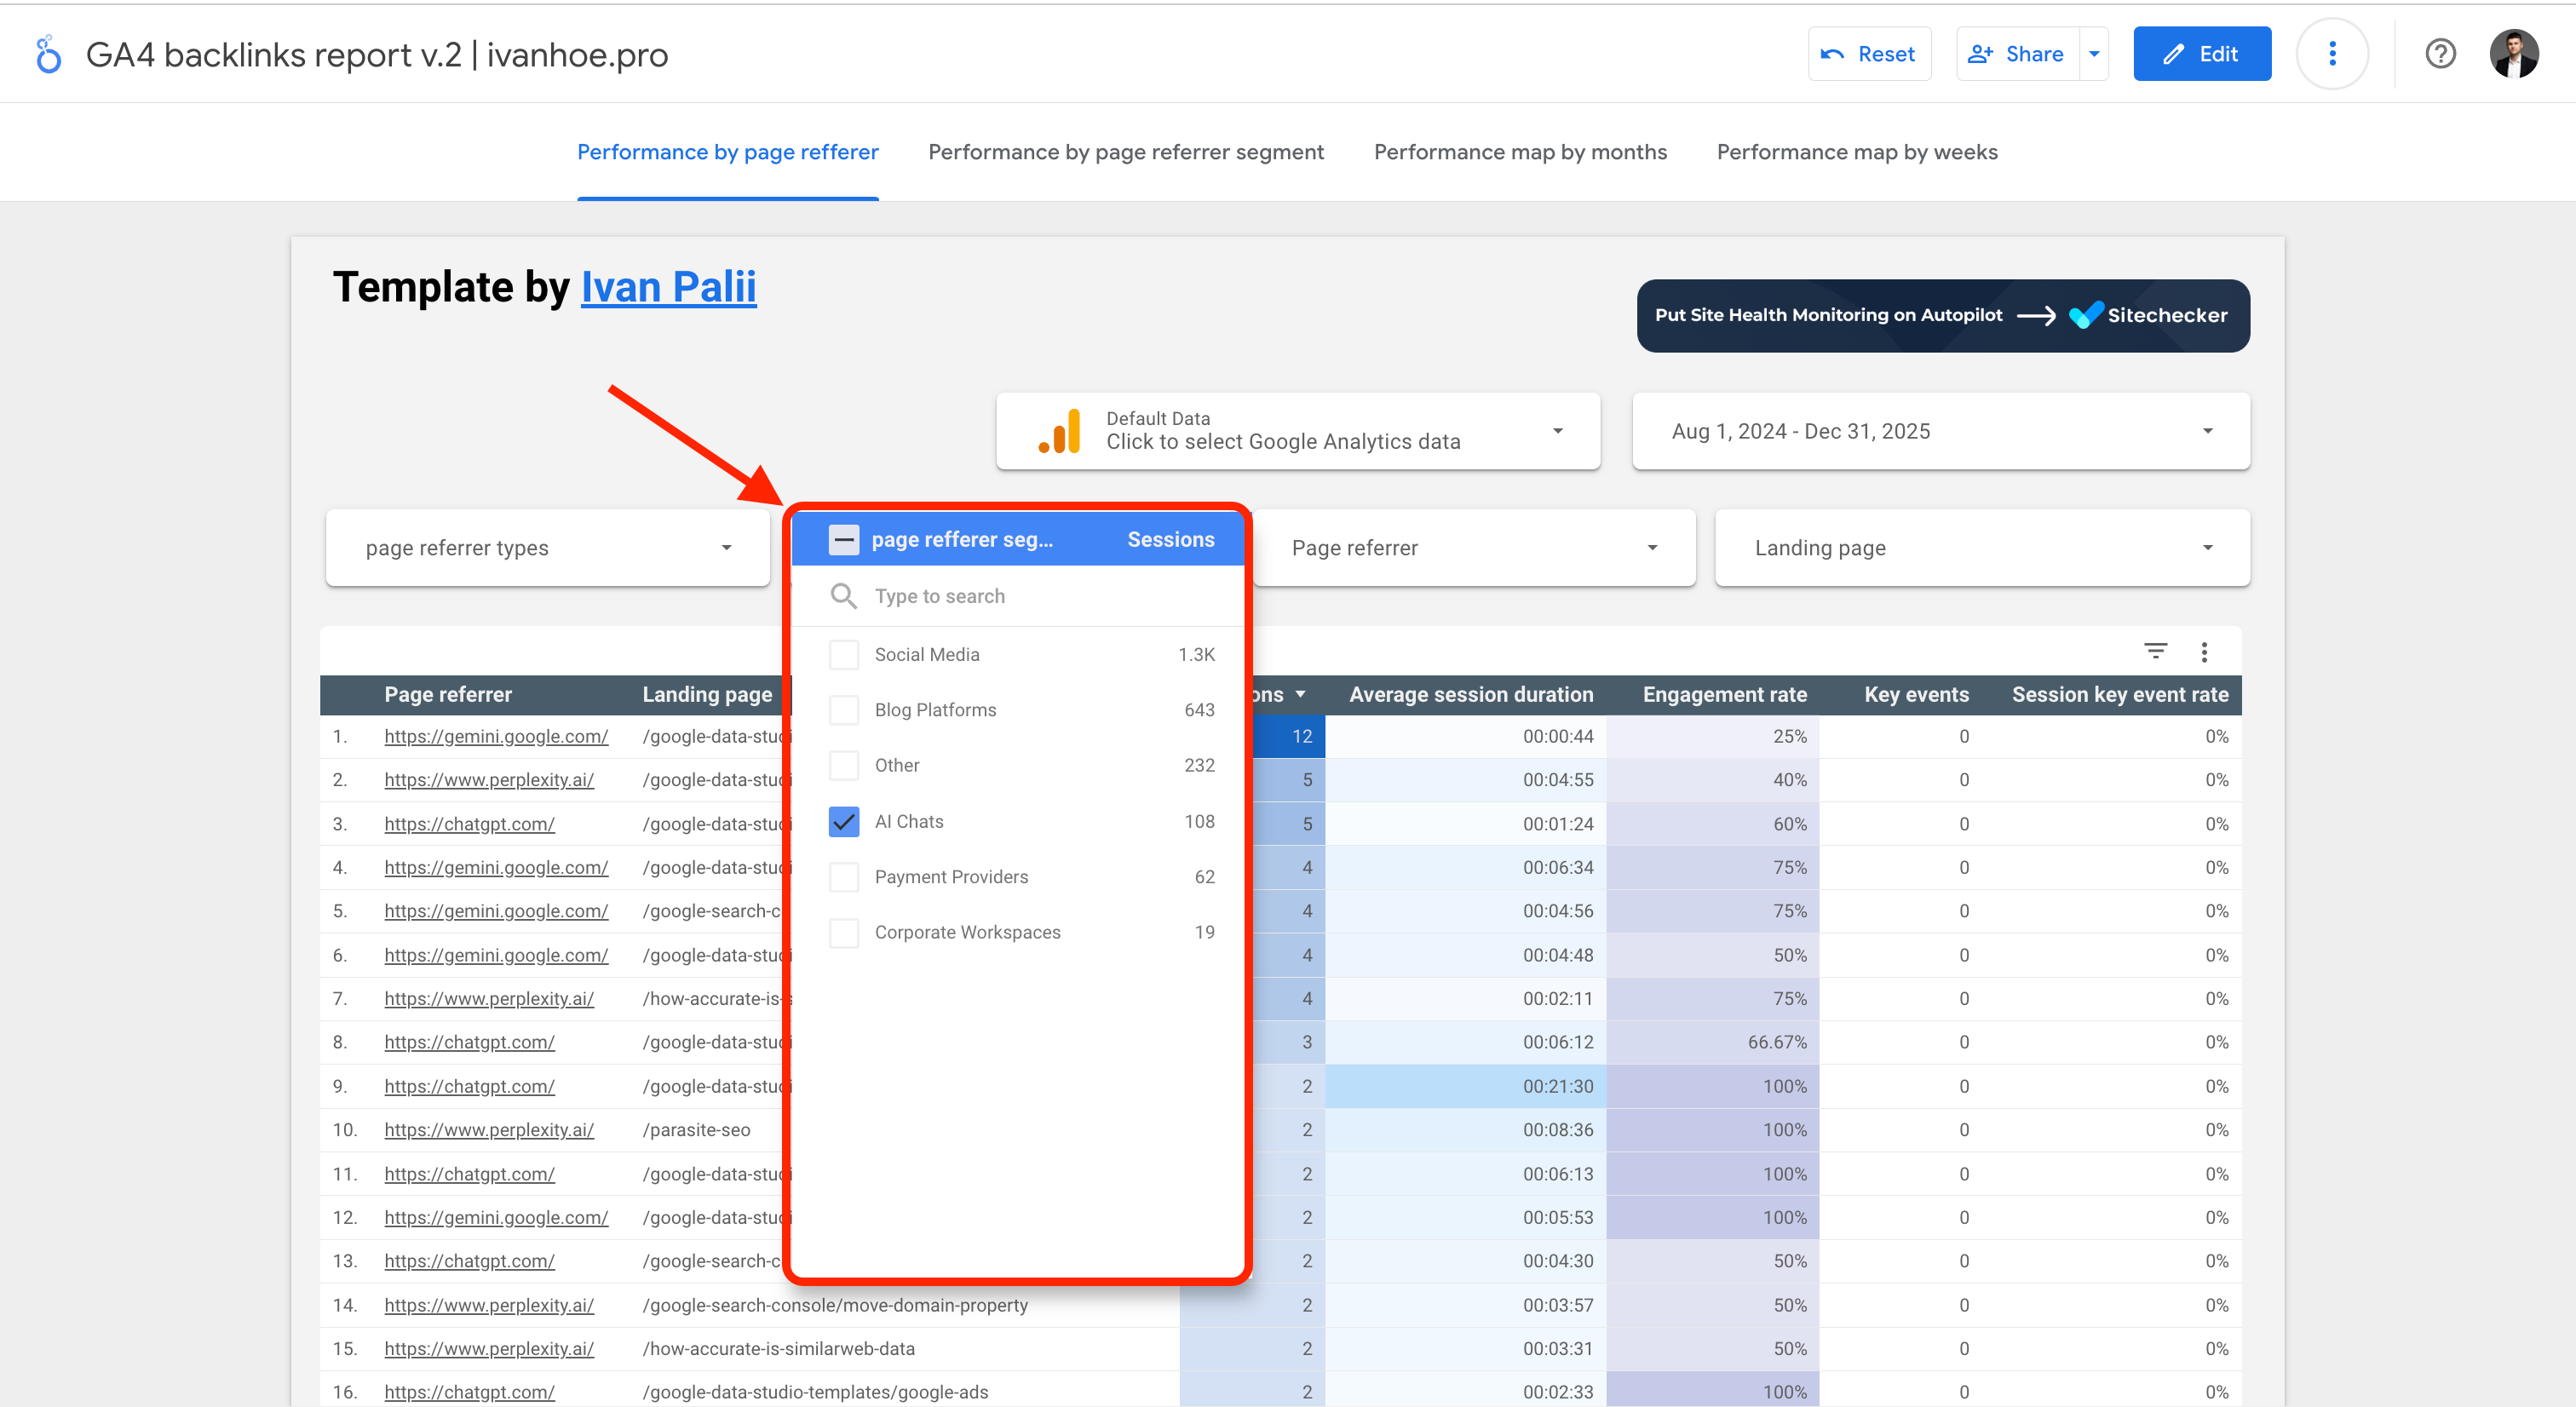The height and width of the screenshot is (1407, 2576).
Task: Open the three-dot more options menu in header
Action: click(x=2332, y=54)
